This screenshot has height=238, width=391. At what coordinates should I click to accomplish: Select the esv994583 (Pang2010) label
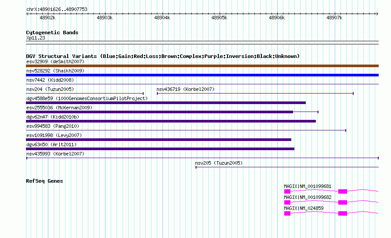click(x=53, y=126)
